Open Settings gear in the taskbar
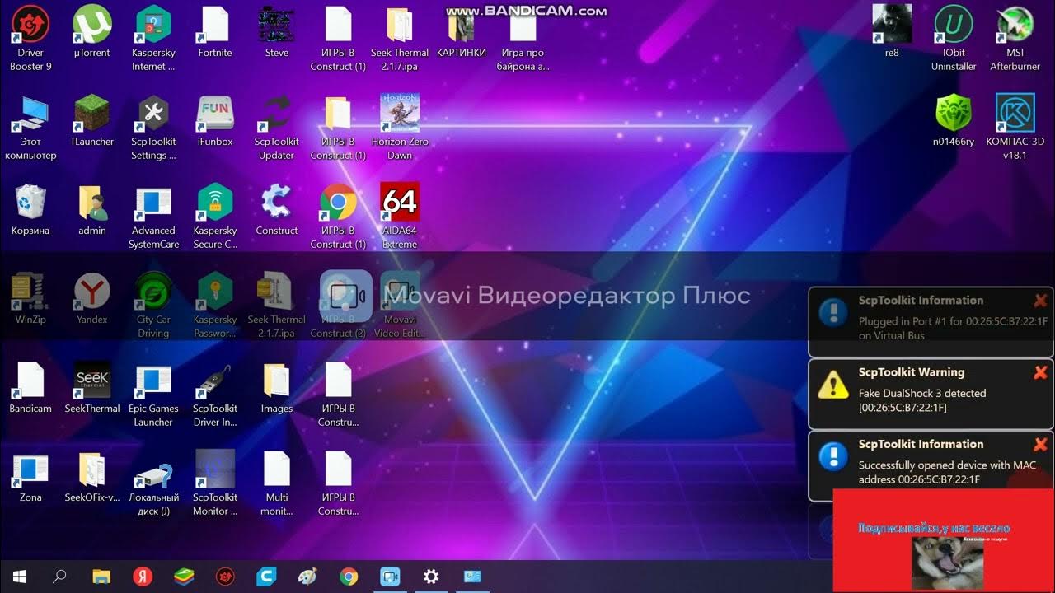Screen dimensions: 1055x593 point(431,577)
